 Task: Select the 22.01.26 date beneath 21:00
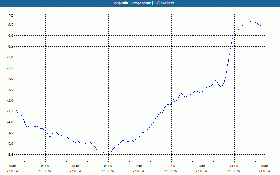[233, 171]
